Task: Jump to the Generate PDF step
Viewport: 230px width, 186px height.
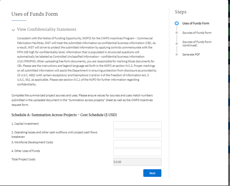Action: point(191,55)
